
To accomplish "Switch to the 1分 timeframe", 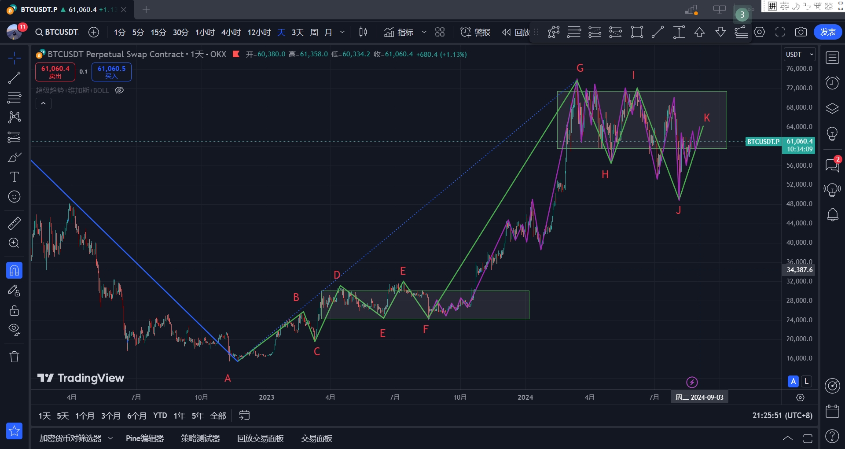I will [120, 33].
